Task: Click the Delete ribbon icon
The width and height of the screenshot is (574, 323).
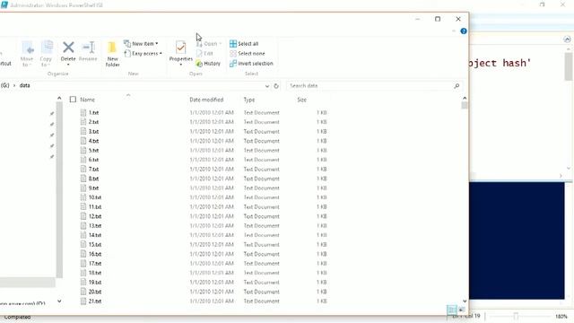Action: coord(68,48)
